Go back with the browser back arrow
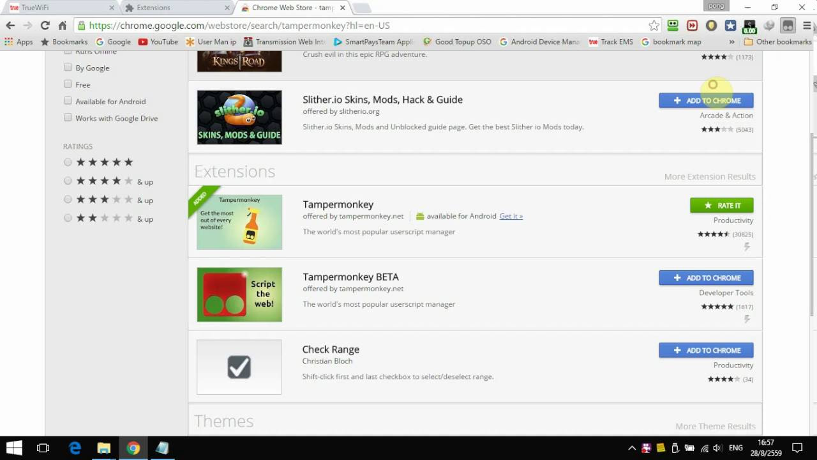The image size is (817, 460). pyautogui.click(x=10, y=26)
